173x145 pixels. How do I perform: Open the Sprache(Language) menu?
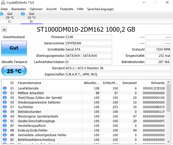(x=100, y=9)
